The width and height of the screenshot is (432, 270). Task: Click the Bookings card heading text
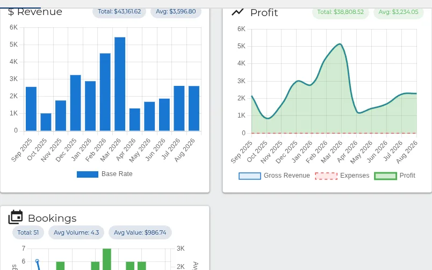point(52,218)
